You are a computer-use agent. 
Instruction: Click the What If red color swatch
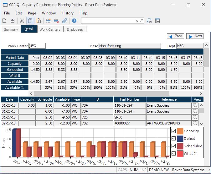coord(180,154)
